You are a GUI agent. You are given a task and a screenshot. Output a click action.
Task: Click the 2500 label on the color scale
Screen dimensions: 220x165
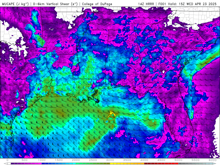click(93, 160)
